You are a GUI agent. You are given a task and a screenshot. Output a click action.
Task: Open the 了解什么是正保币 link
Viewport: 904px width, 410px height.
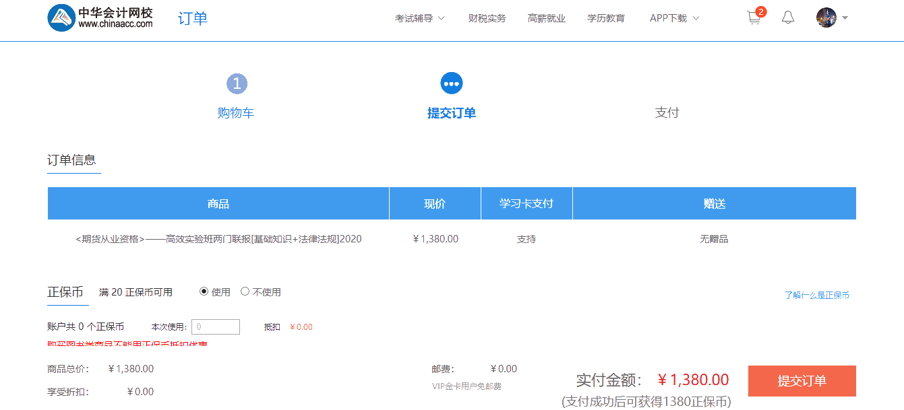[816, 296]
